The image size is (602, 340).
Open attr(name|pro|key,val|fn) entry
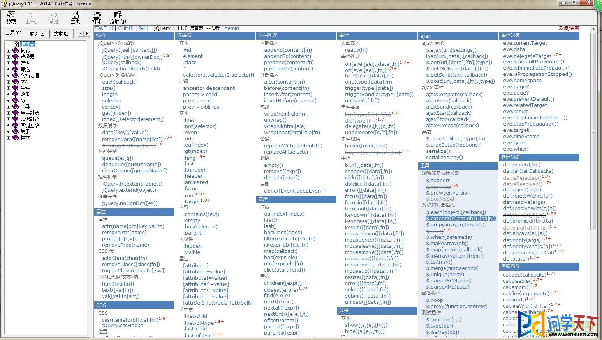coord(133,226)
